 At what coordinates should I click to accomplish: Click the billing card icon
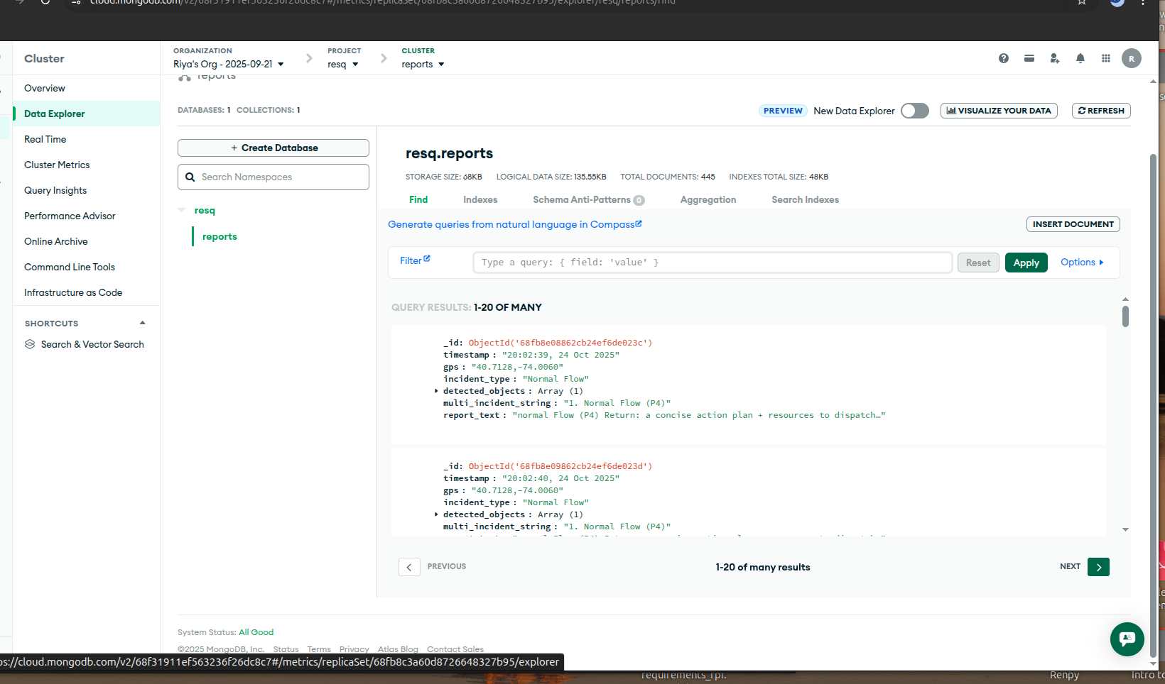point(1029,58)
